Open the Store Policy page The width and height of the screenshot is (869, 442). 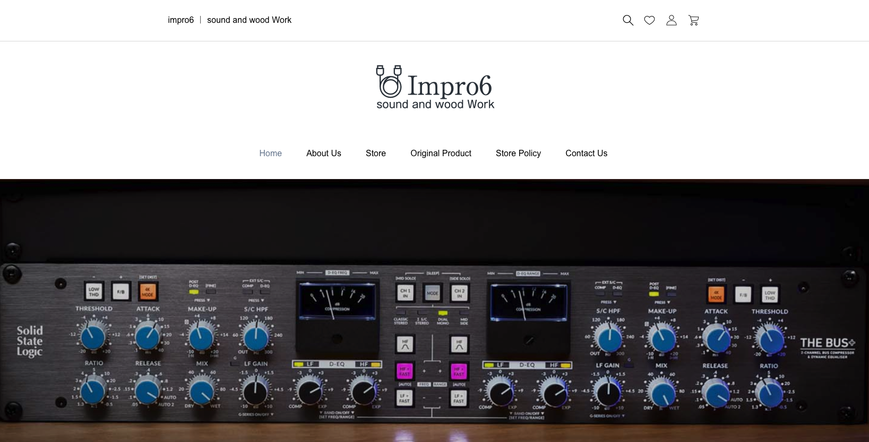pos(518,153)
